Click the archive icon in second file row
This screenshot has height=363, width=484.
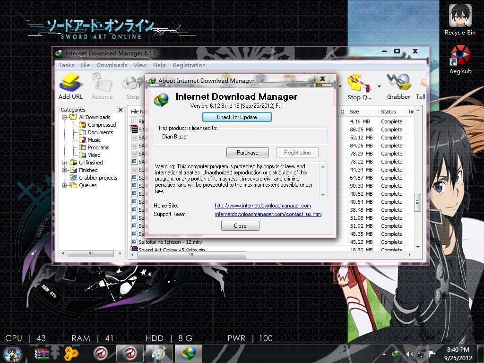(x=134, y=129)
